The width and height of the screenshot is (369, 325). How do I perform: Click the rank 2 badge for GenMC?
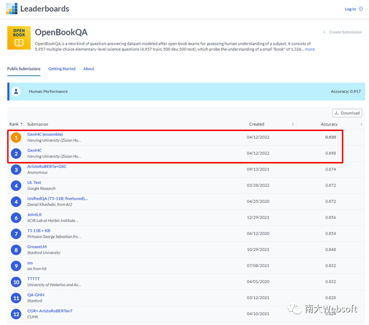pos(16,153)
